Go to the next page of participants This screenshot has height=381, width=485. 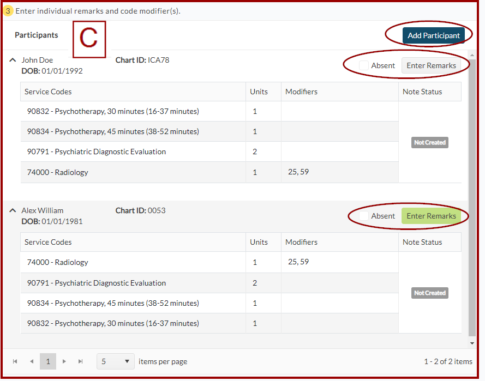[x=64, y=361]
